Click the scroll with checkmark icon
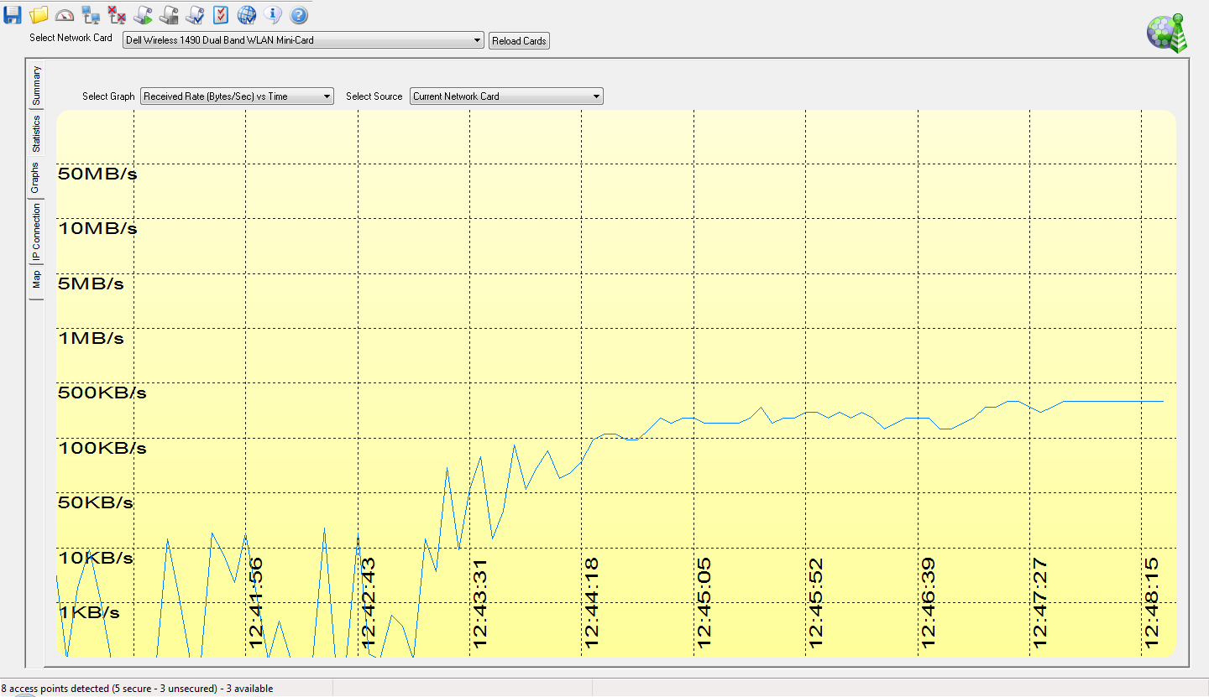 pyautogui.click(x=195, y=14)
